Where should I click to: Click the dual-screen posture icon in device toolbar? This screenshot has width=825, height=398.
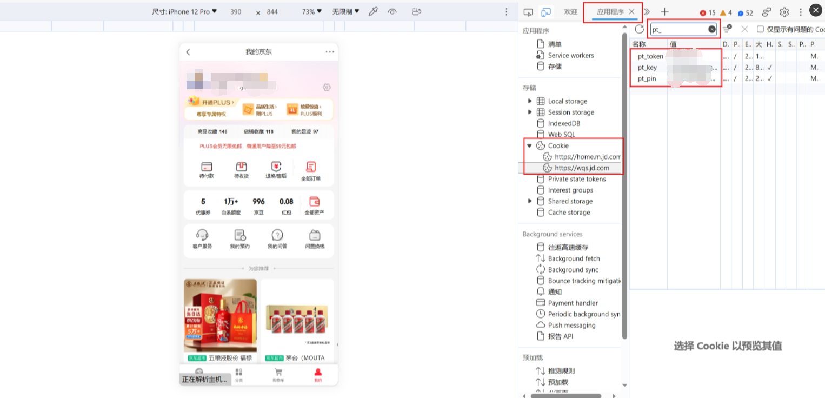416,12
